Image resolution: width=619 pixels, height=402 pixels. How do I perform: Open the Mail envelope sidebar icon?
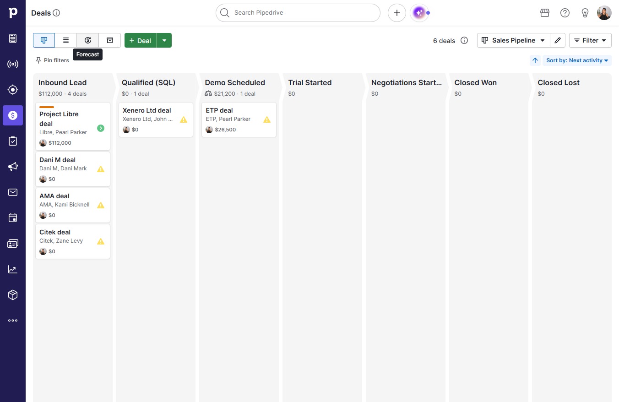[x=13, y=192]
